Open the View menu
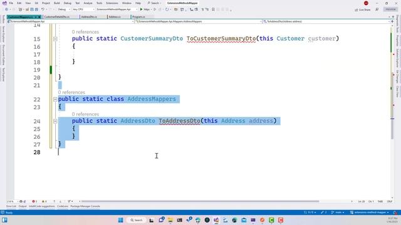 (28, 3)
